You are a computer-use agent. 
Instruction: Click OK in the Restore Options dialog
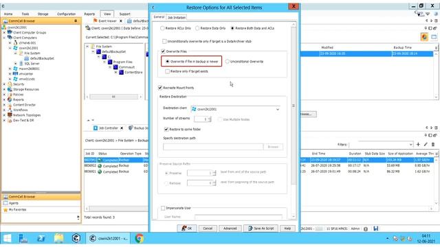pos(186,228)
